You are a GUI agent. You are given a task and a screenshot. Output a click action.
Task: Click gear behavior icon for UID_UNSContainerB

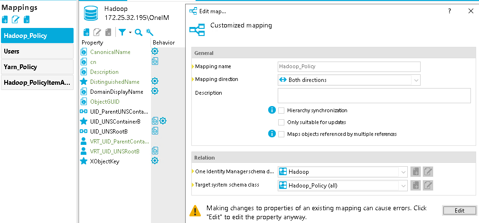pos(163,121)
